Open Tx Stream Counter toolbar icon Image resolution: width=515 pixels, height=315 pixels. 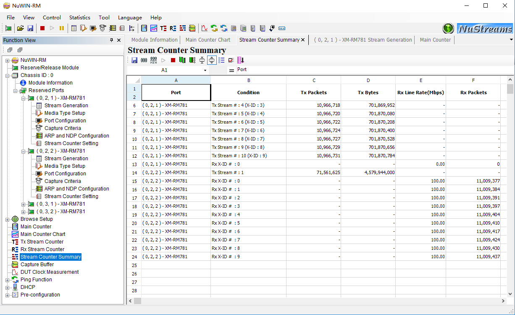pos(163,28)
